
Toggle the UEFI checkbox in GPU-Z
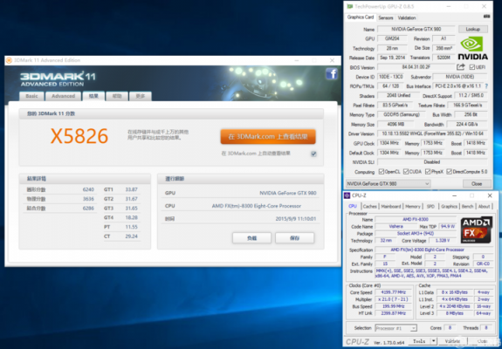click(x=472, y=67)
